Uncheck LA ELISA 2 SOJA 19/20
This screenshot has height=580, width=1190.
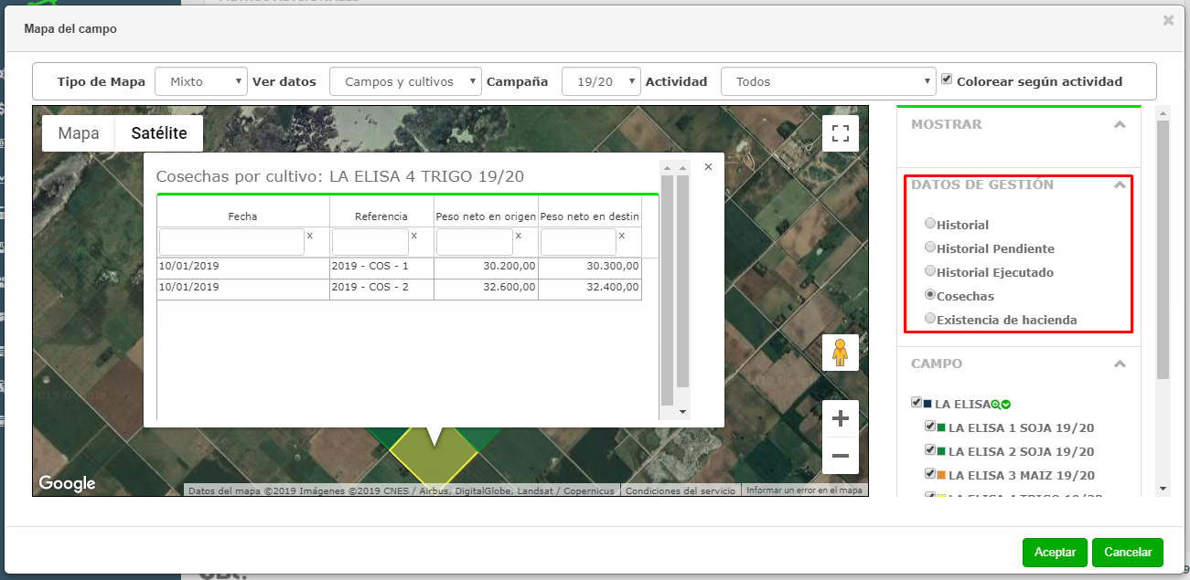pyautogui.click(x=930, y=449)
